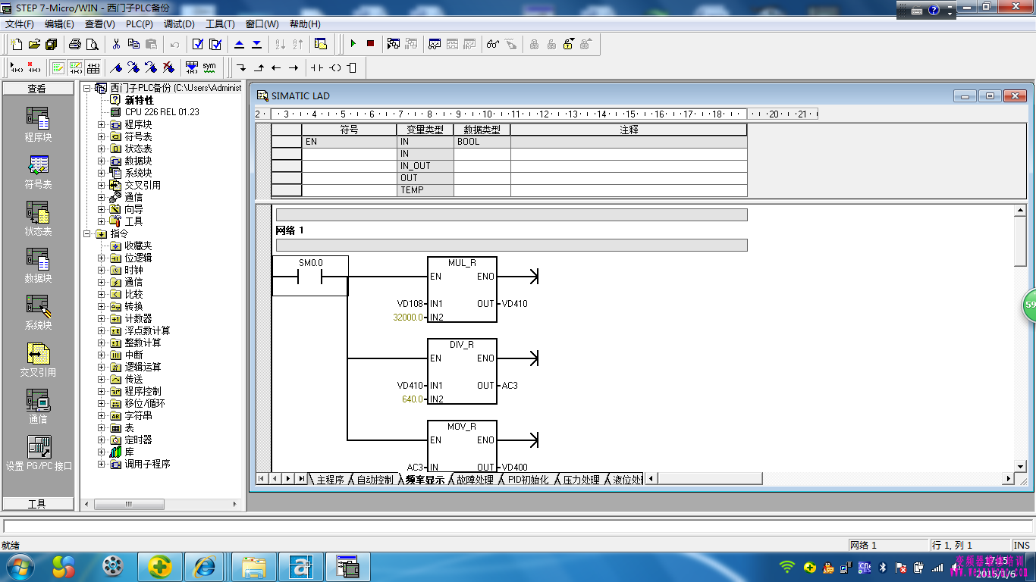Collapse the 指令 tree node
The image size is (1036, 582).
pyautogui.click(x=87, y=233)
